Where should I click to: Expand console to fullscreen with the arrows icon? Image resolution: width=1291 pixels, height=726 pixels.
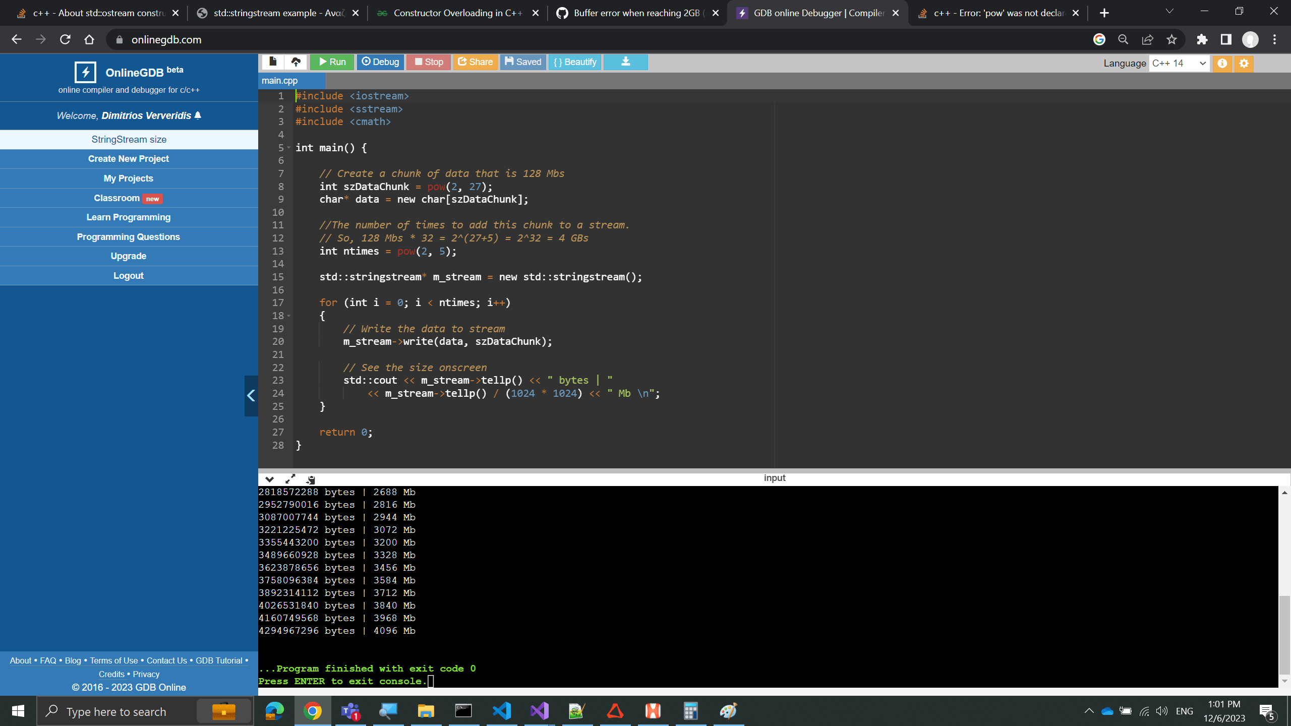(x=291, y=479)
